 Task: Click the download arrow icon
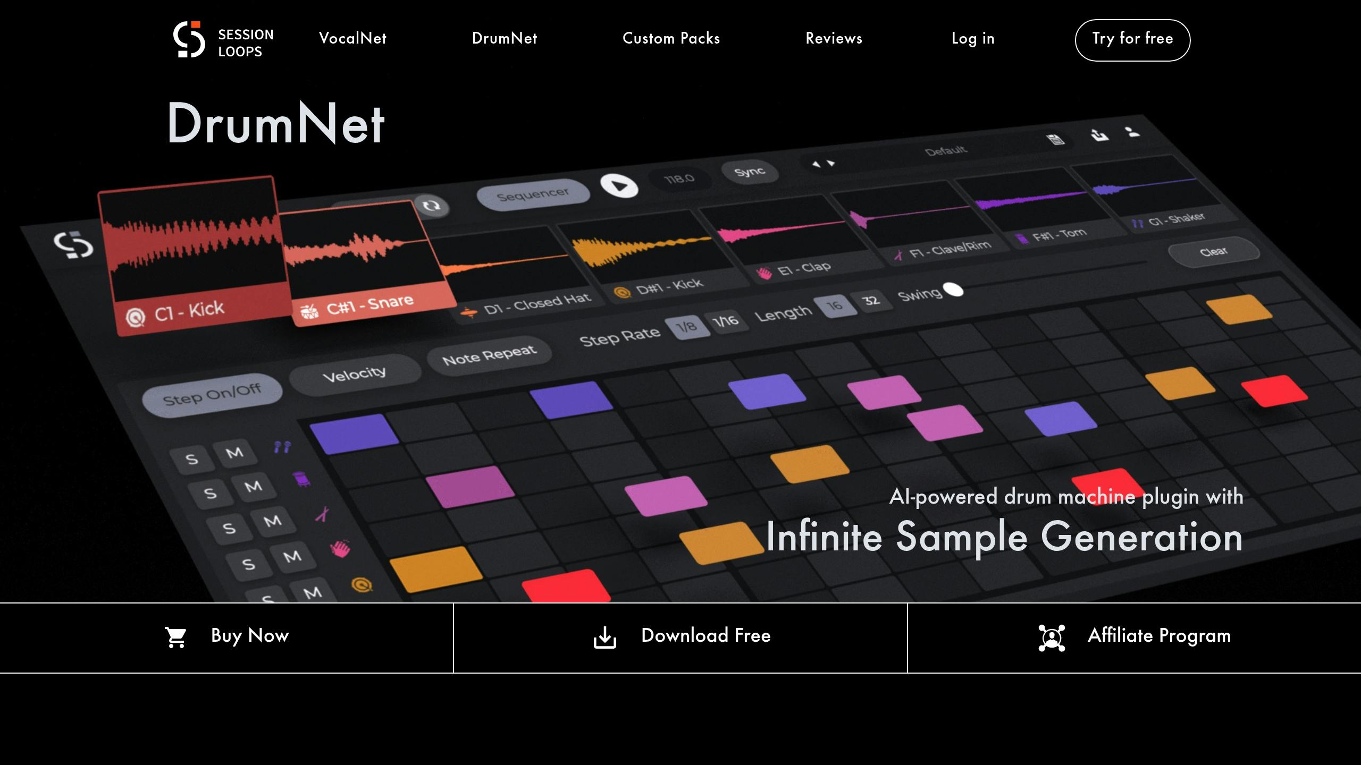[604, 637]
